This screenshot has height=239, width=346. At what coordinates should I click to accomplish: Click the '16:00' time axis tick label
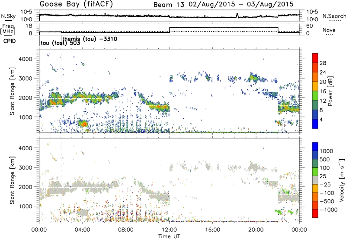click(212, 230)
